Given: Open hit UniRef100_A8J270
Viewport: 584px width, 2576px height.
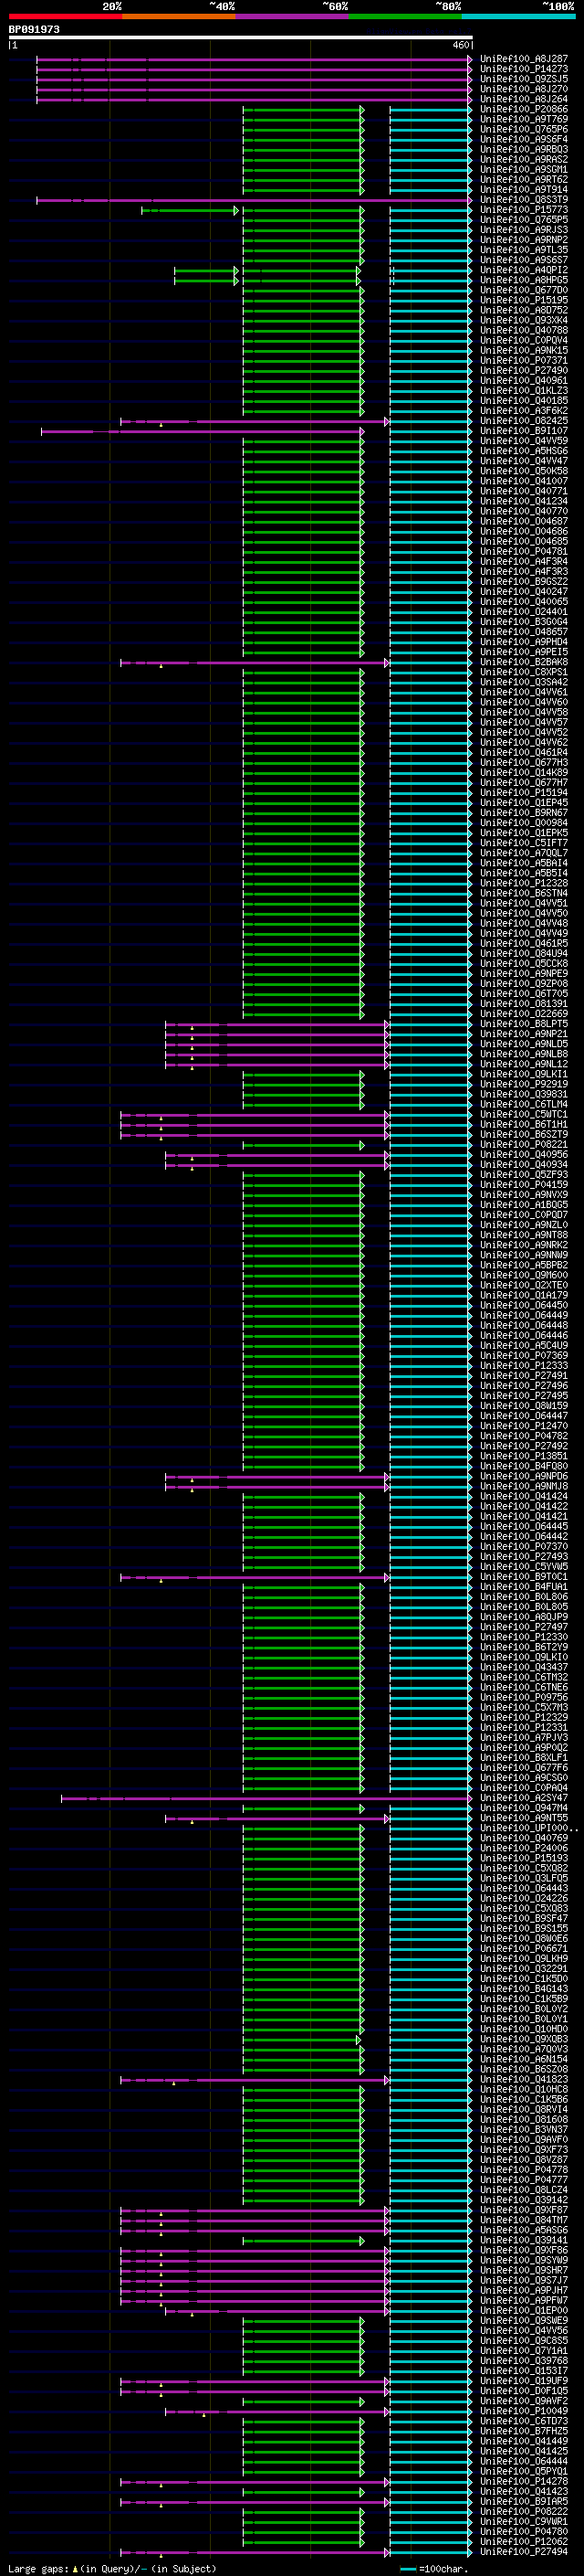Looking at the screenshot, I should [x=524, y=90].
